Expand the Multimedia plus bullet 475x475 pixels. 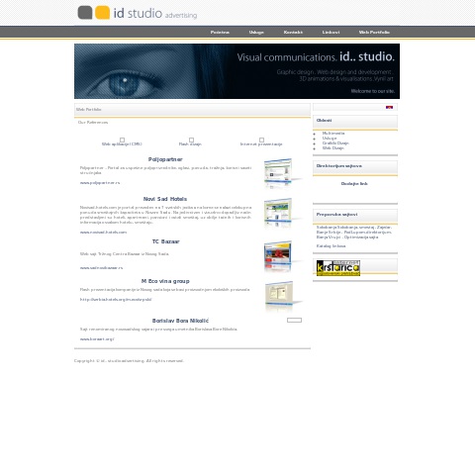315,134
